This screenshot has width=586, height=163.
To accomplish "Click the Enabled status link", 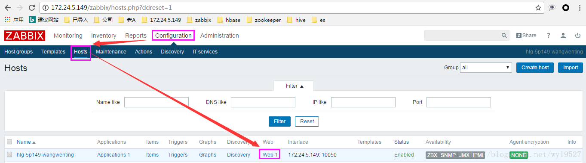I will pos(404,155).
